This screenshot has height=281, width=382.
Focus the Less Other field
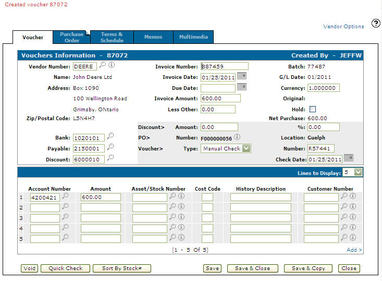218,109
